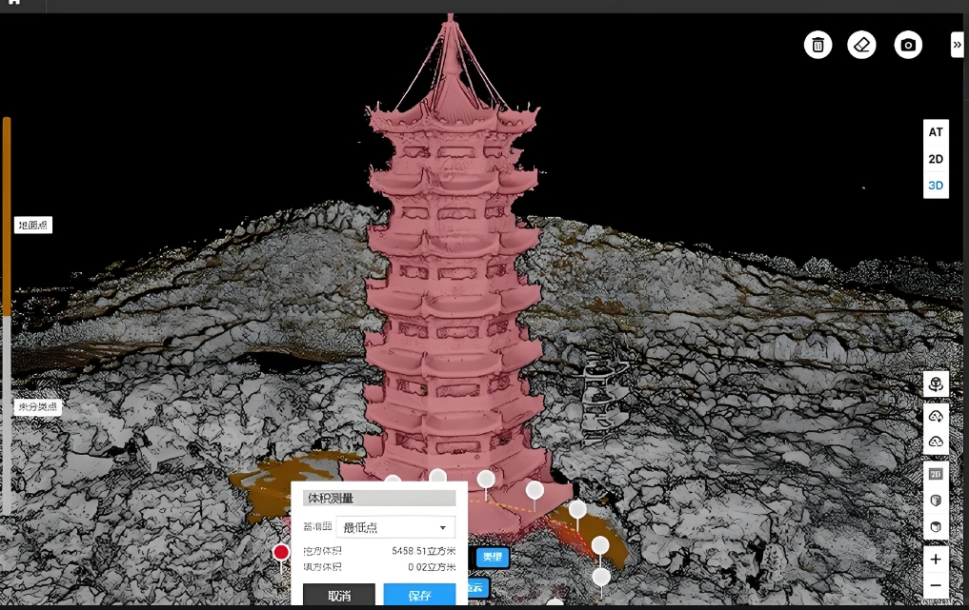This screenshot has height=610, width=969.
Task: Click the shaded half-cube display icon
Action: [x=936, y=500]
